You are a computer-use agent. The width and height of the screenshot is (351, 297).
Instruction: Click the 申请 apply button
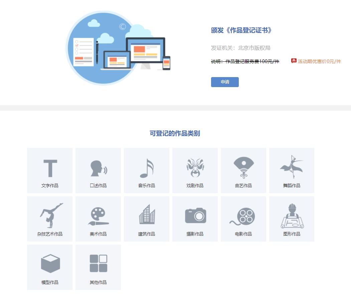[225, 82]
